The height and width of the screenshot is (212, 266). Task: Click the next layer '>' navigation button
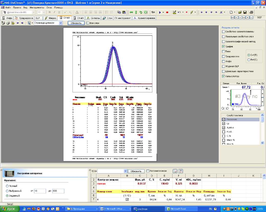point(240,17)
